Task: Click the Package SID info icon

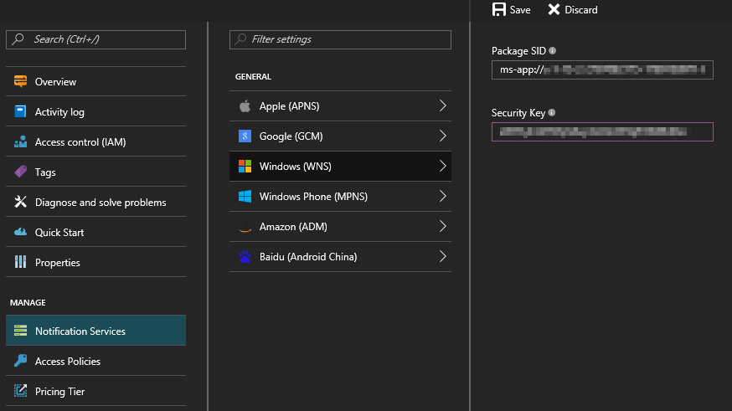Action: click(x=553, y=51)
